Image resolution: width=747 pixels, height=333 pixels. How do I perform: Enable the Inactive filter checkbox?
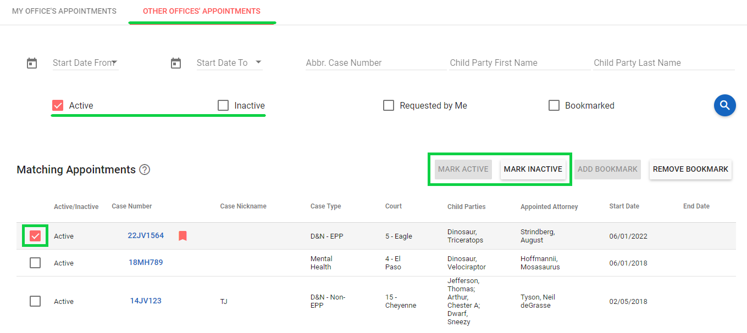tap(223, 105)
